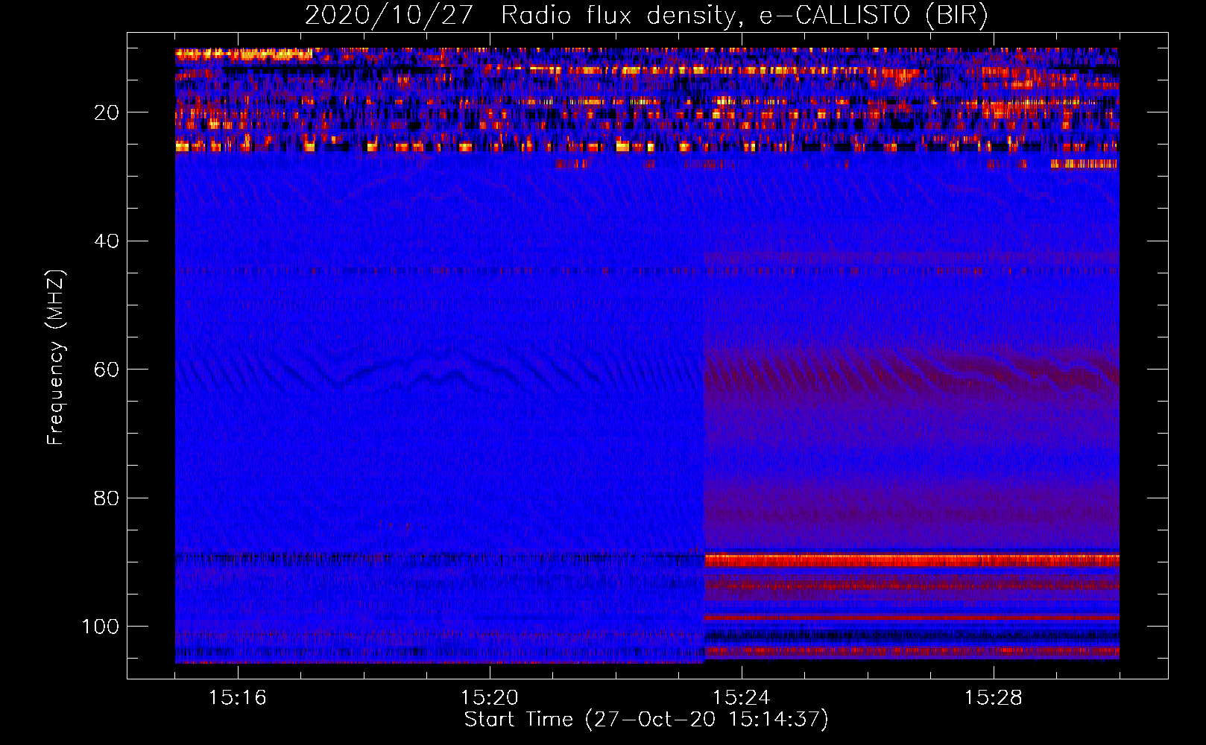This screenshot has height=745, width=1206.
Task: Click the frequency tick label '20'
Action: point(107,112)
